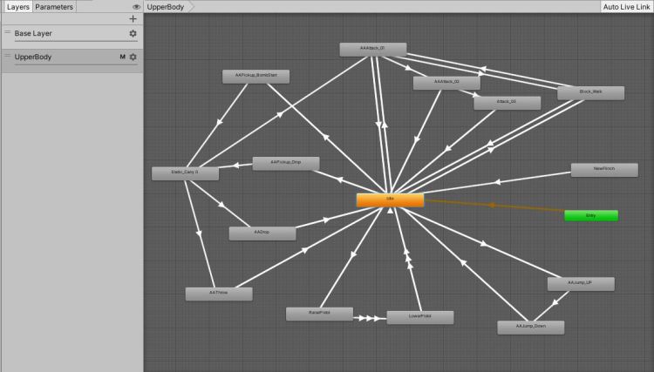Toggle the eye visibility icon in layers panel

(x=136, y=6)
